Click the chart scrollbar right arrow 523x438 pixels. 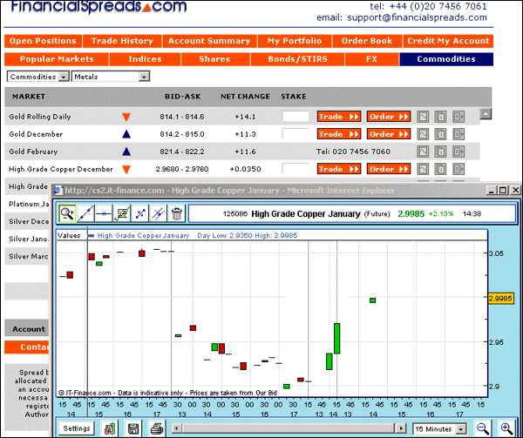[401, 428]
